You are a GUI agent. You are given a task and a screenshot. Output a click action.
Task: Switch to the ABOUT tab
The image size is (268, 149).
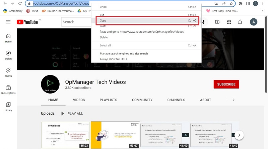coord(205,100)
